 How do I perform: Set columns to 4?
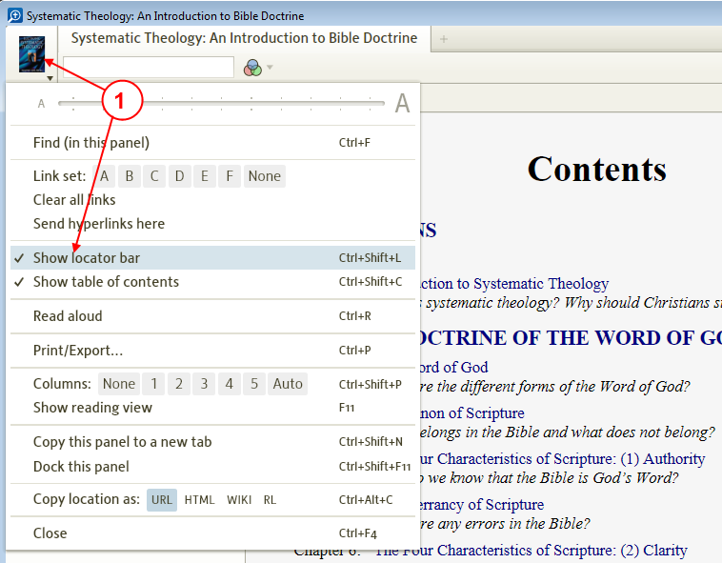pyautogui.click(x=230, y=384)
